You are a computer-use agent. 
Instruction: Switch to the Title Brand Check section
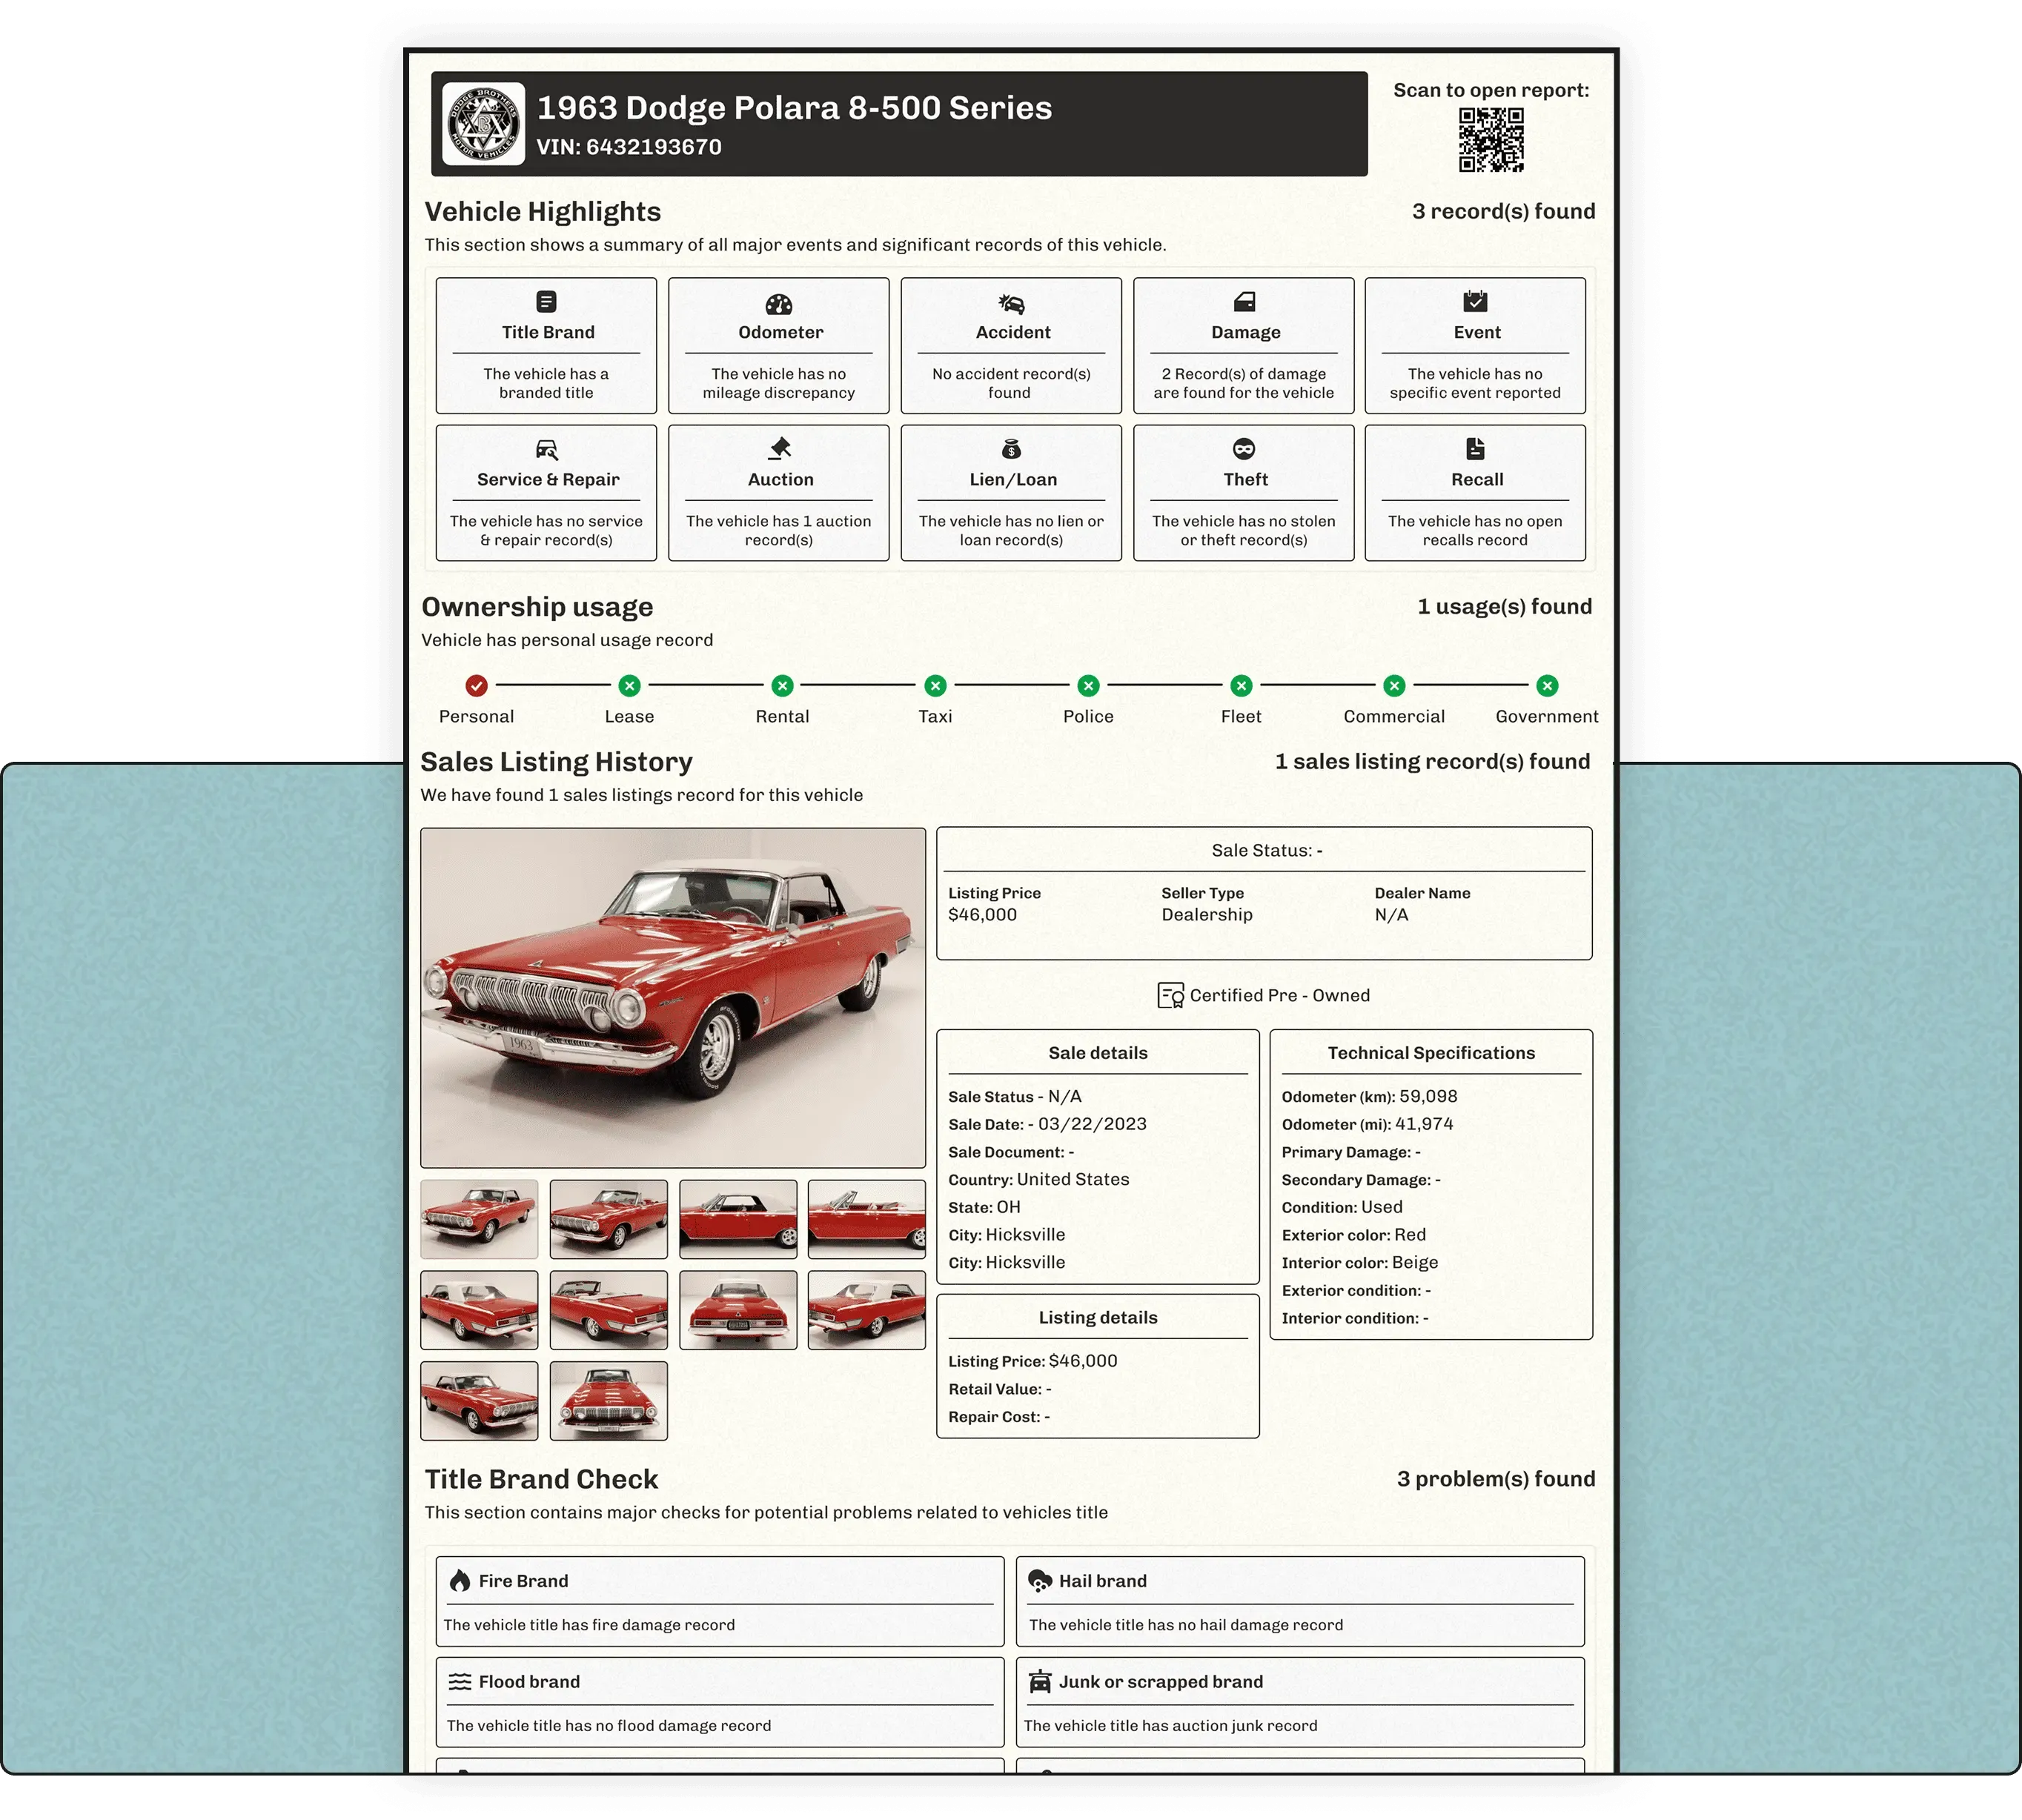point(540,1479)
